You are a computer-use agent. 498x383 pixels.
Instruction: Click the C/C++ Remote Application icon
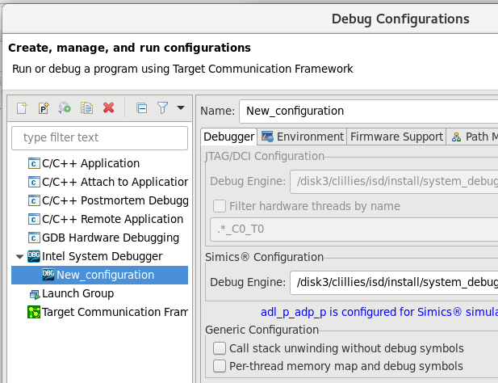click(34, 219)
